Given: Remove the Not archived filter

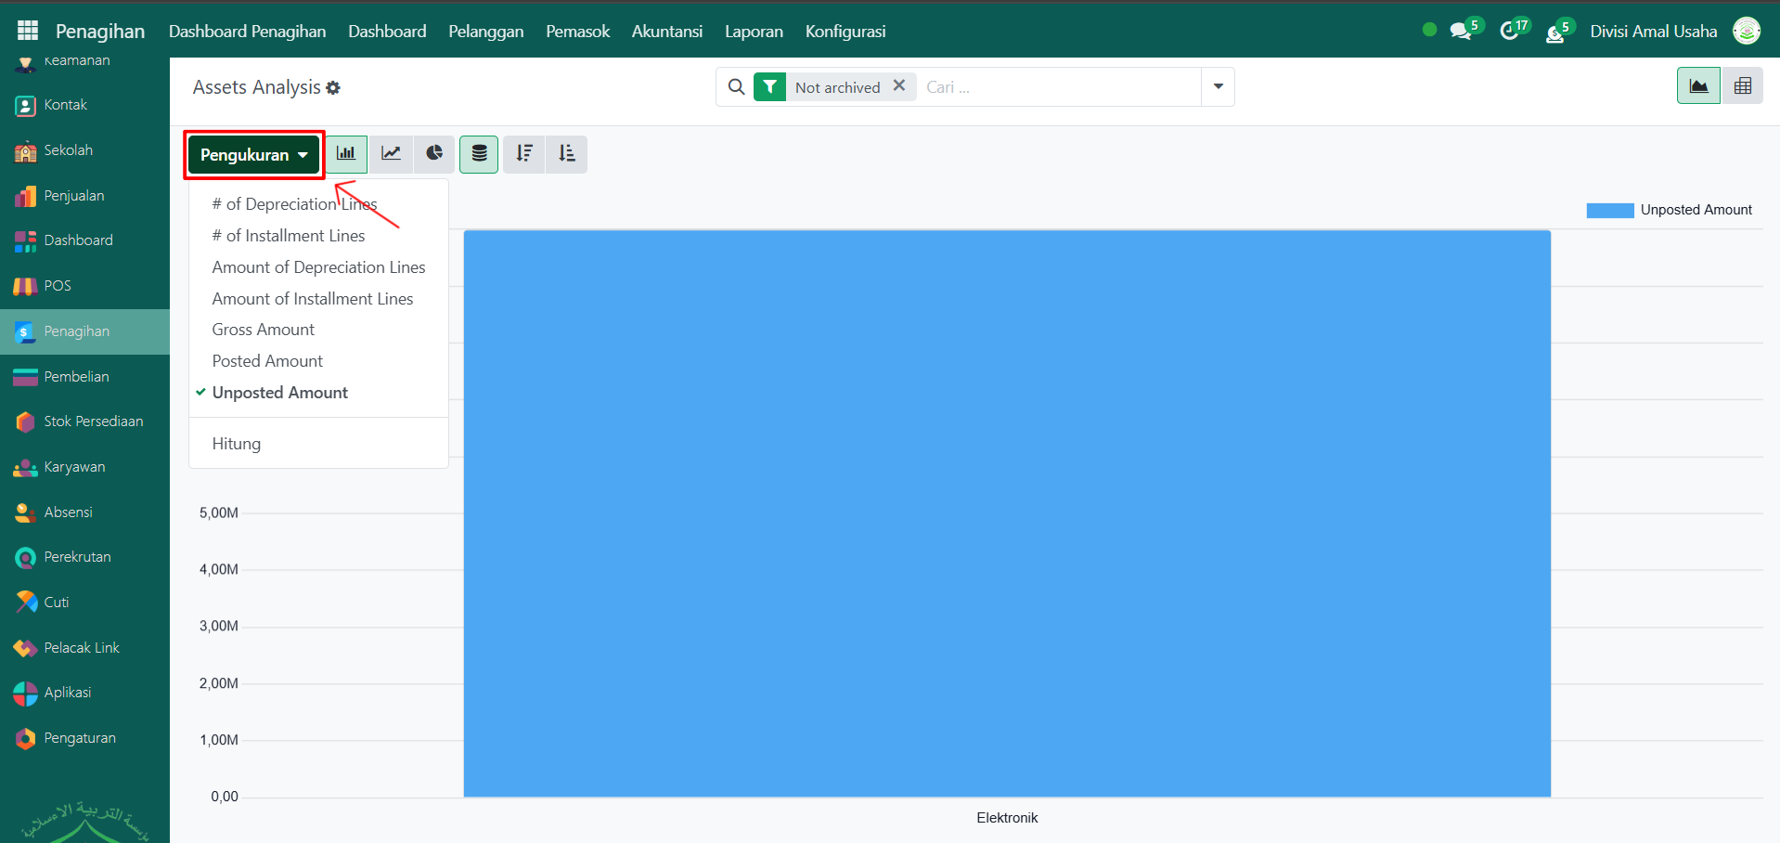Looking at the screenshot, I should click(x=898, y=85).
